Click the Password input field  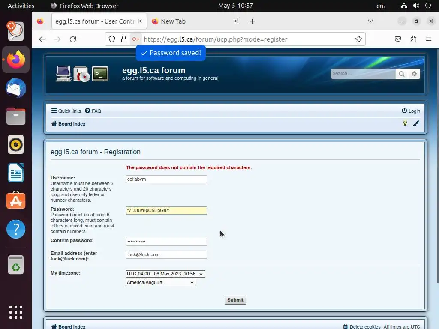pos(166,211)
